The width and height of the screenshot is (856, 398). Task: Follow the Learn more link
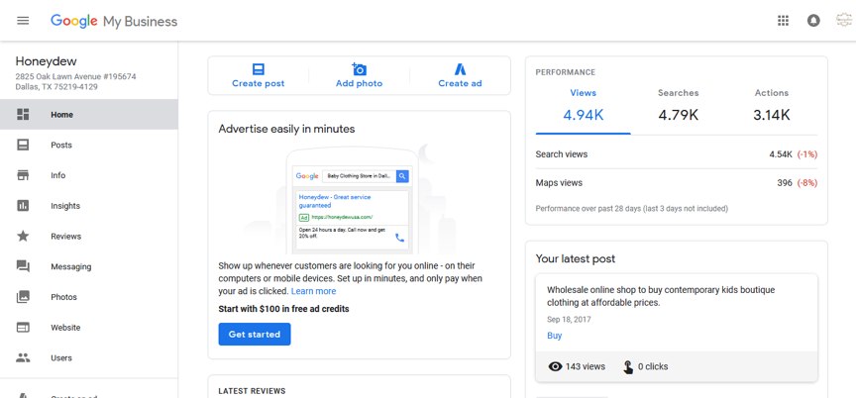(313, 291)
